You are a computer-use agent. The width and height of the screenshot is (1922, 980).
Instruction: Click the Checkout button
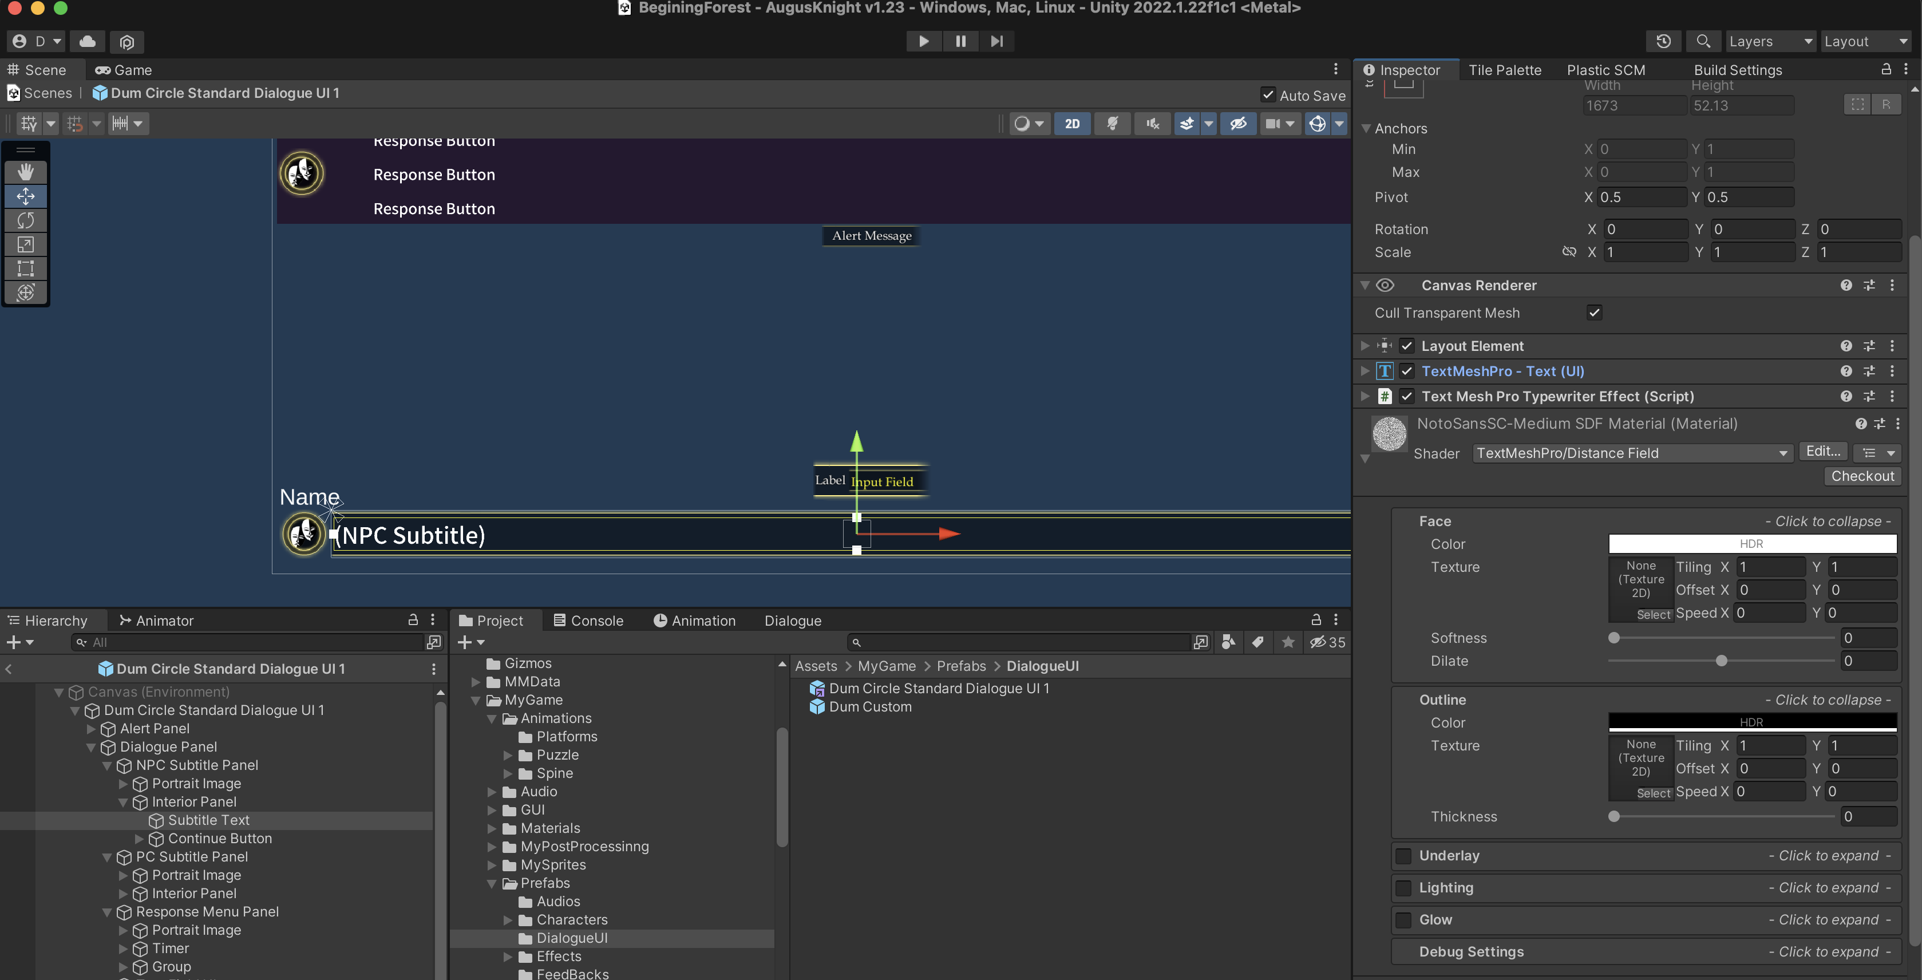[x=1862, y=476]
